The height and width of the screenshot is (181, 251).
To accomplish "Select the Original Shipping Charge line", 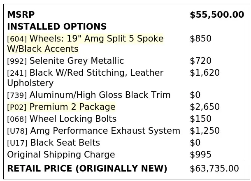I will 61,155.
